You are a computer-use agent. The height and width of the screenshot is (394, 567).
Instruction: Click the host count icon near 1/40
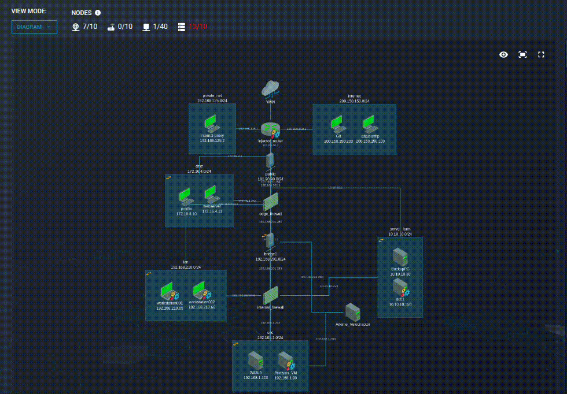[x=146, y=27]
